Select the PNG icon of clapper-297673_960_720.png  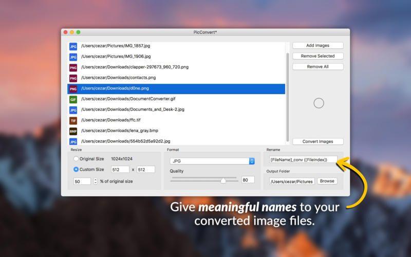(73, 67)
